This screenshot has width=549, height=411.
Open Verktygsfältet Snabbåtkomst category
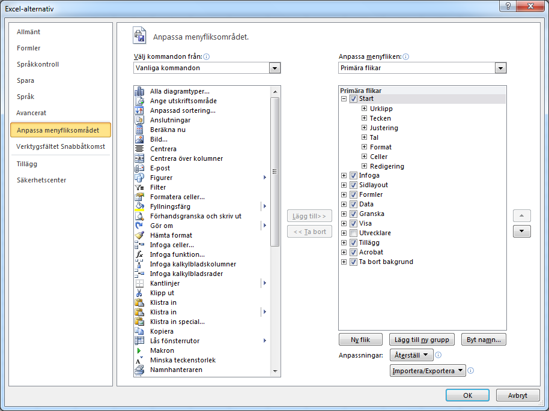(60, 146)
